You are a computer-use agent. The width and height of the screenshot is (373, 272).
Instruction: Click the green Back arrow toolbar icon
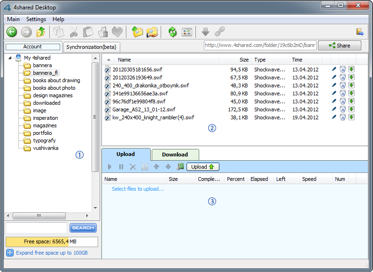click(x=12, y=31)
